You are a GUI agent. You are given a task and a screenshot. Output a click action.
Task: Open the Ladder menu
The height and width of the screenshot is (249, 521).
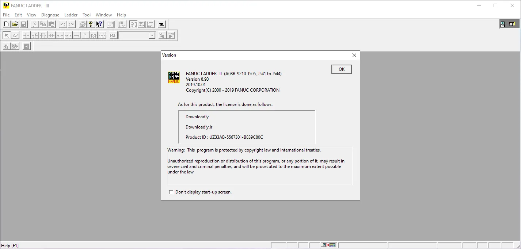(71, 15)
